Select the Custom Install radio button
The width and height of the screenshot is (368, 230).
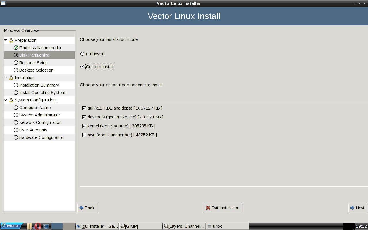coord(83,67)
